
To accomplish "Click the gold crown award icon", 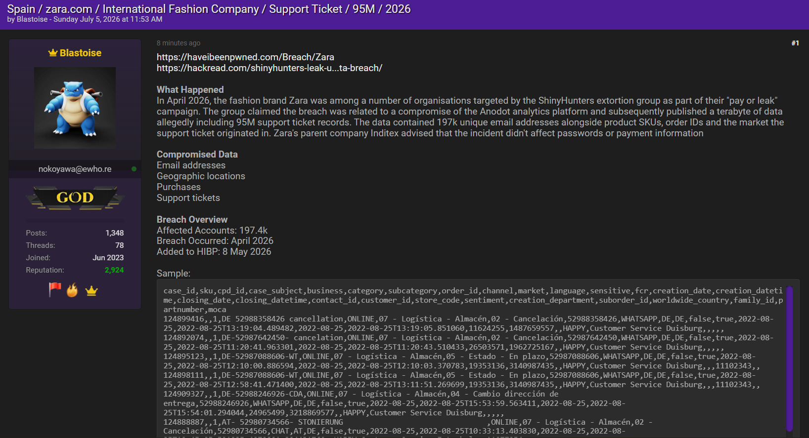I will tap(91, 291).
